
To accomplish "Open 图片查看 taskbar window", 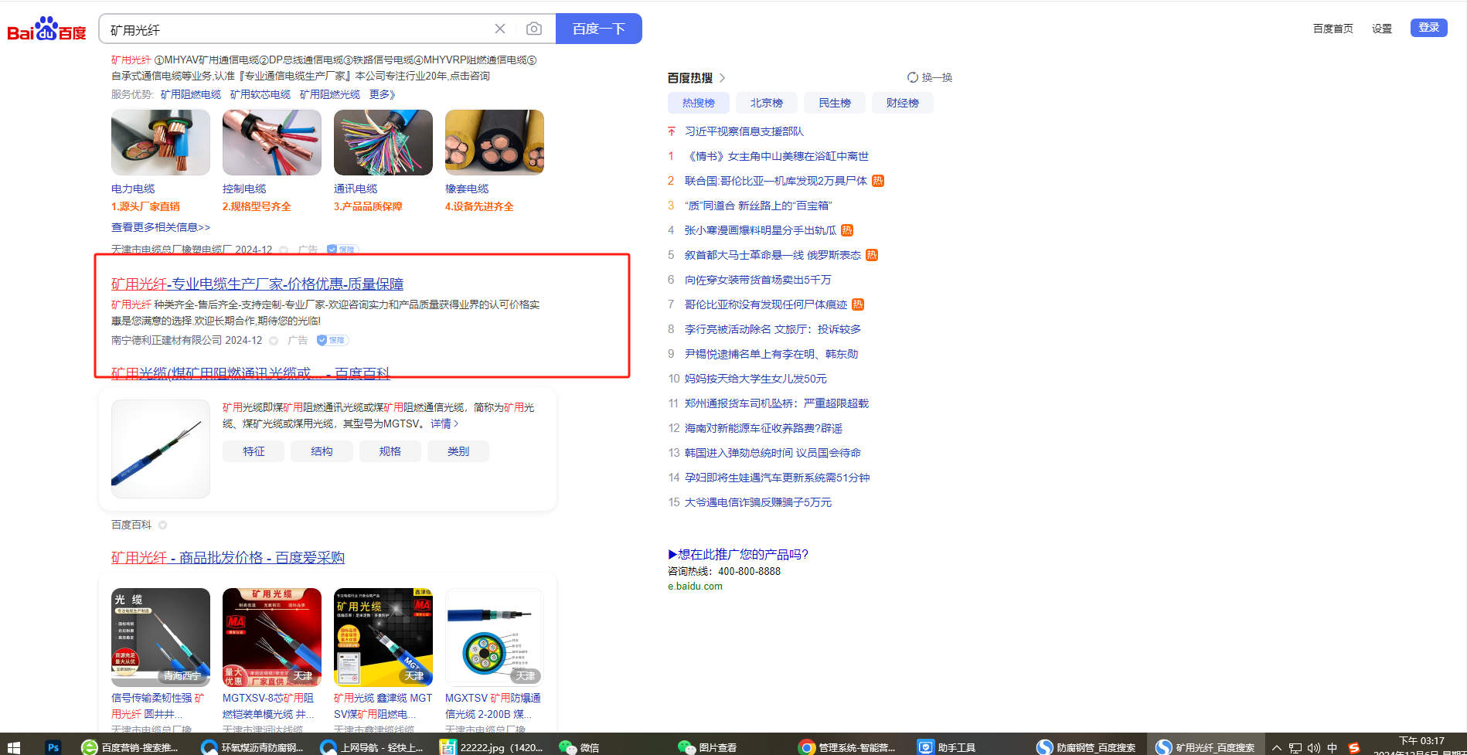I will [x=708, y=747].
